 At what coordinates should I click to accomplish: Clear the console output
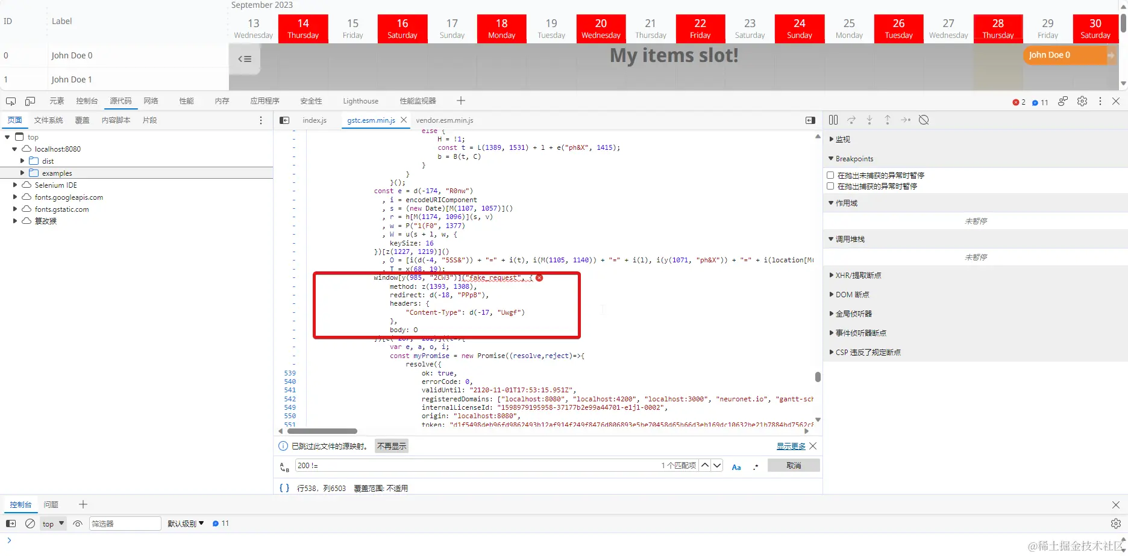[30, 524]
